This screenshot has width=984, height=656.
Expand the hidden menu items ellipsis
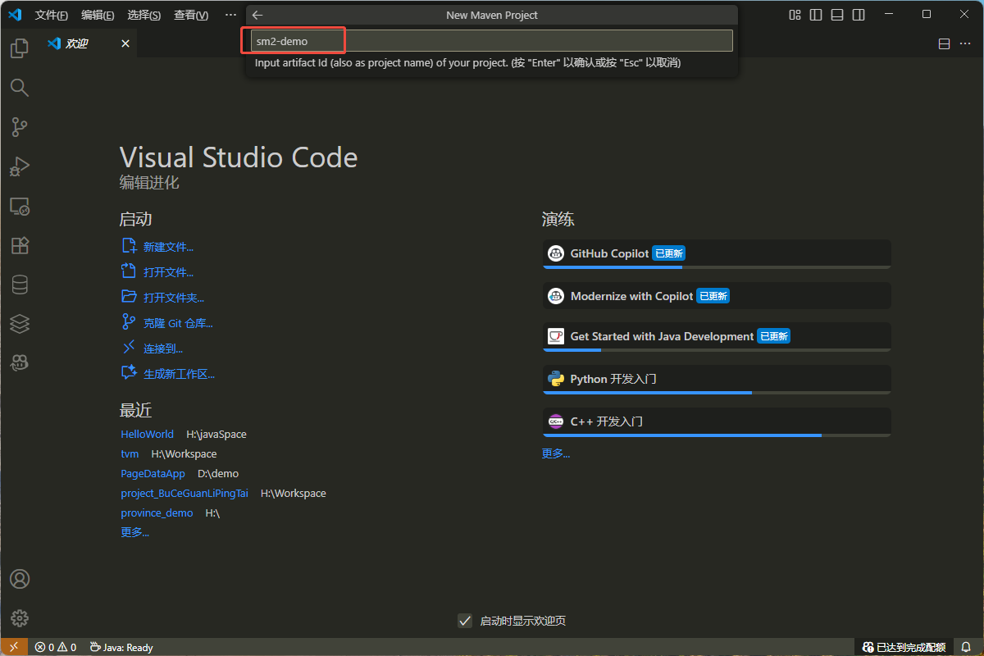[x=230, y=15]
